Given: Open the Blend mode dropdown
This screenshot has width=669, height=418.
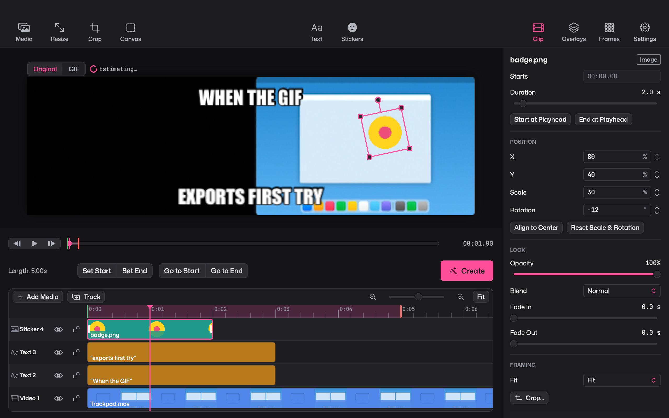Looking at the screenshot, I should [x=621, y=291].
